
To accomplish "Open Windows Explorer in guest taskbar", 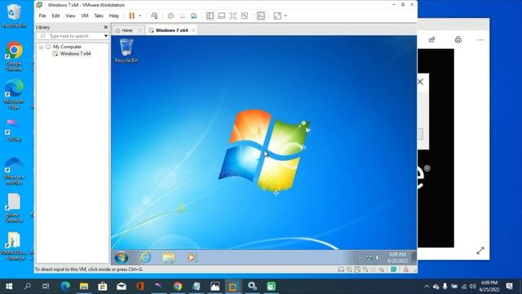I will [169, 257].
